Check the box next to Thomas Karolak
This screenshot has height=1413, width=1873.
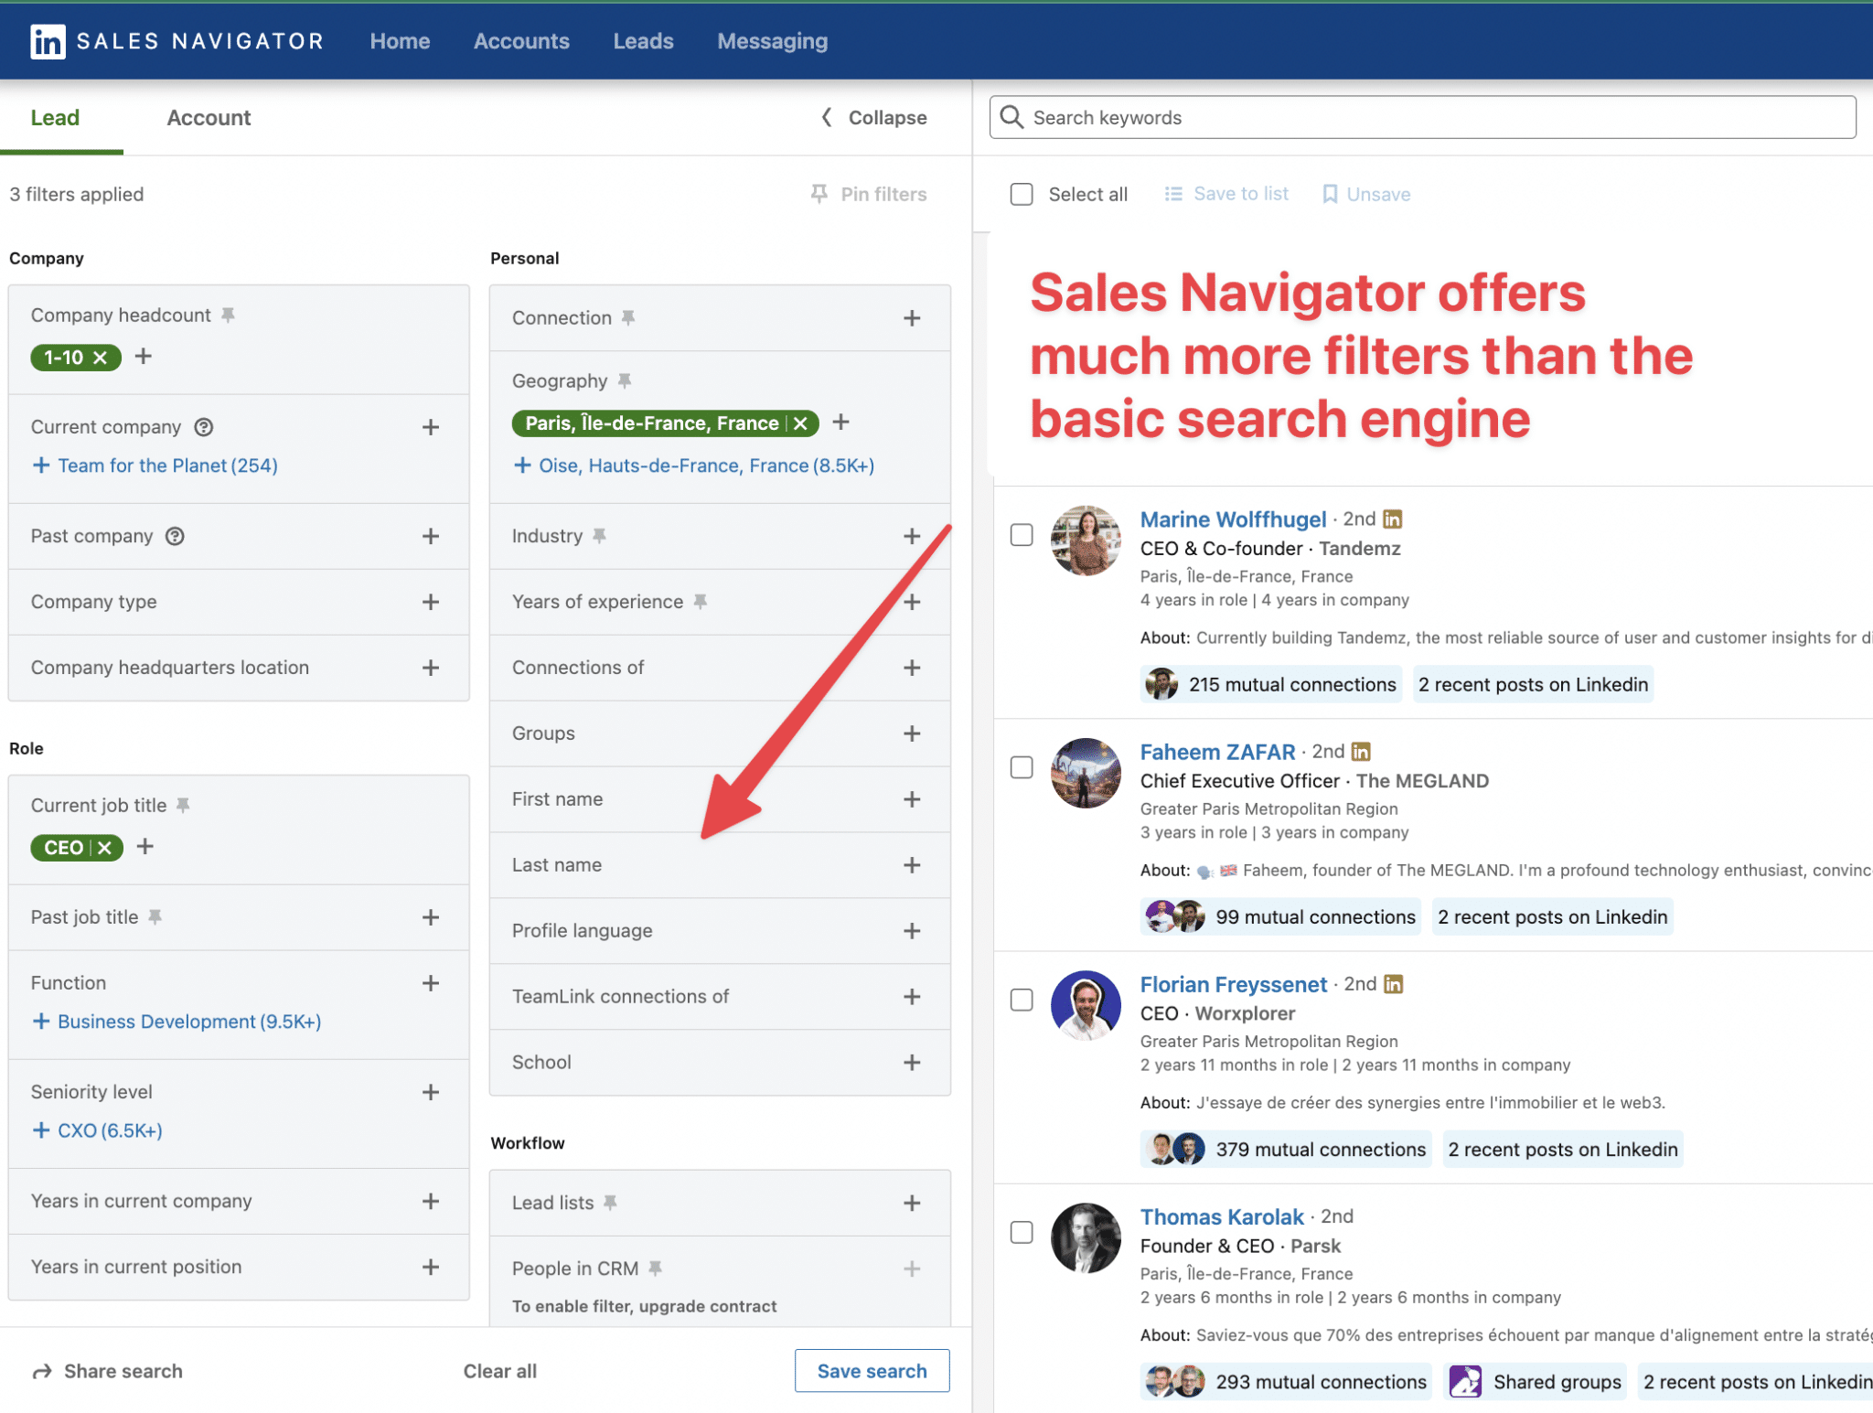pos(1022,1233)
